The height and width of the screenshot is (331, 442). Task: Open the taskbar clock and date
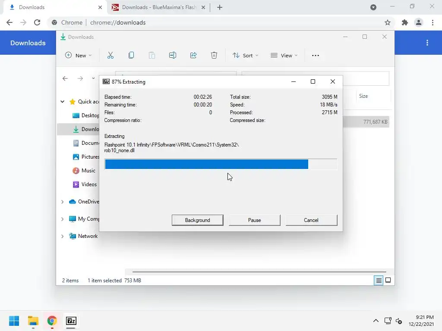(421, 321)
